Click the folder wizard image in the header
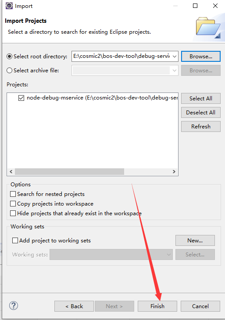 [208, 28]
